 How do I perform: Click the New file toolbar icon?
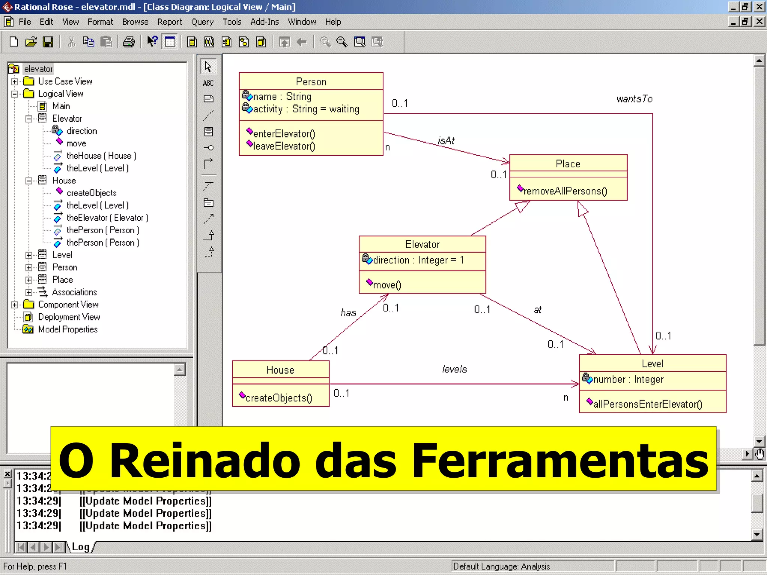point(14,42)
